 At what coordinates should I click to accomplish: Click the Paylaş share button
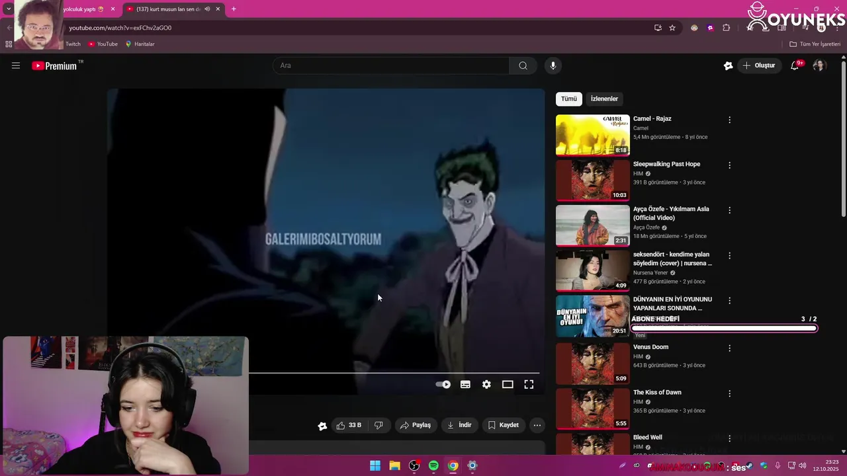[415, 425]
